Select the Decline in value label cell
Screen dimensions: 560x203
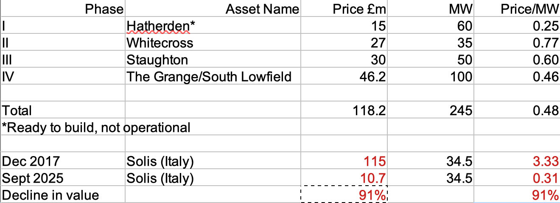50,195
